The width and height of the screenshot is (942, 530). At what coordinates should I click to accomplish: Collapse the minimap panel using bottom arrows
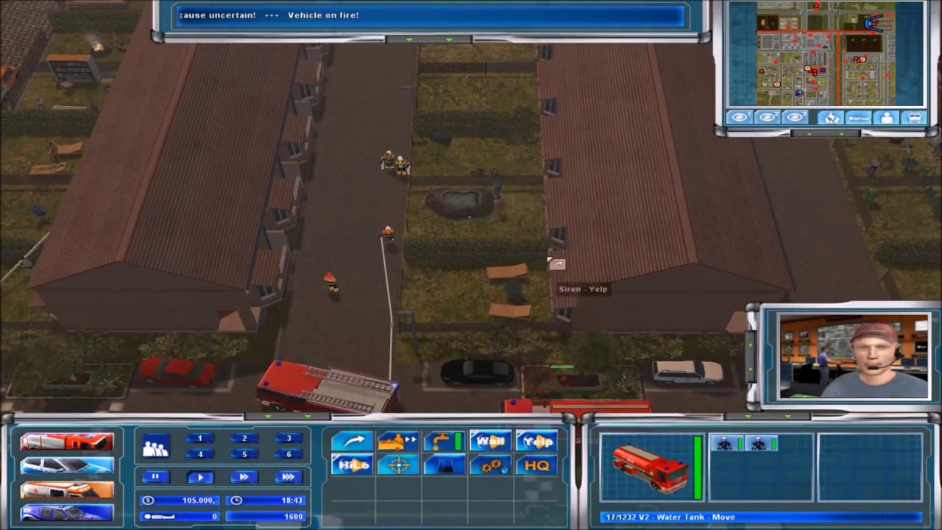[x=826, y=133]
